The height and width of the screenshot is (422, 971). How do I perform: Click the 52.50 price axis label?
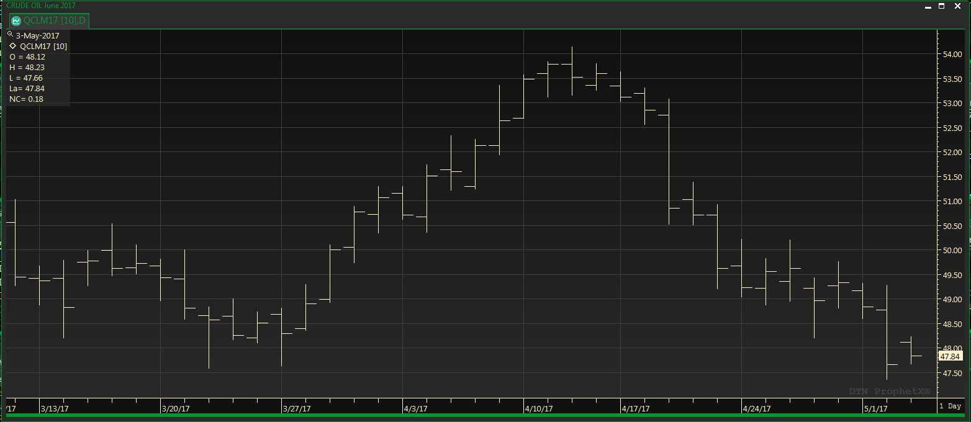(953, 128)
